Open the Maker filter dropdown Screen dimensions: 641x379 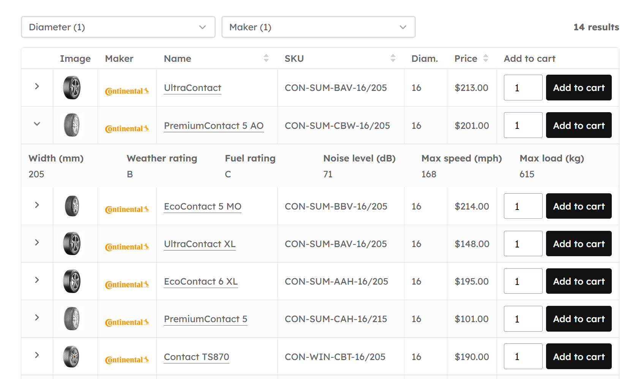[x=318, y=27]
